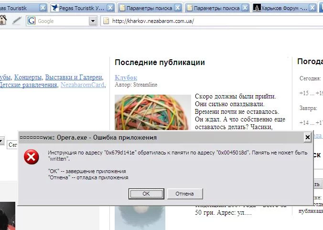
Task: Click the Последние публикации heading
Action: [160, 62]
